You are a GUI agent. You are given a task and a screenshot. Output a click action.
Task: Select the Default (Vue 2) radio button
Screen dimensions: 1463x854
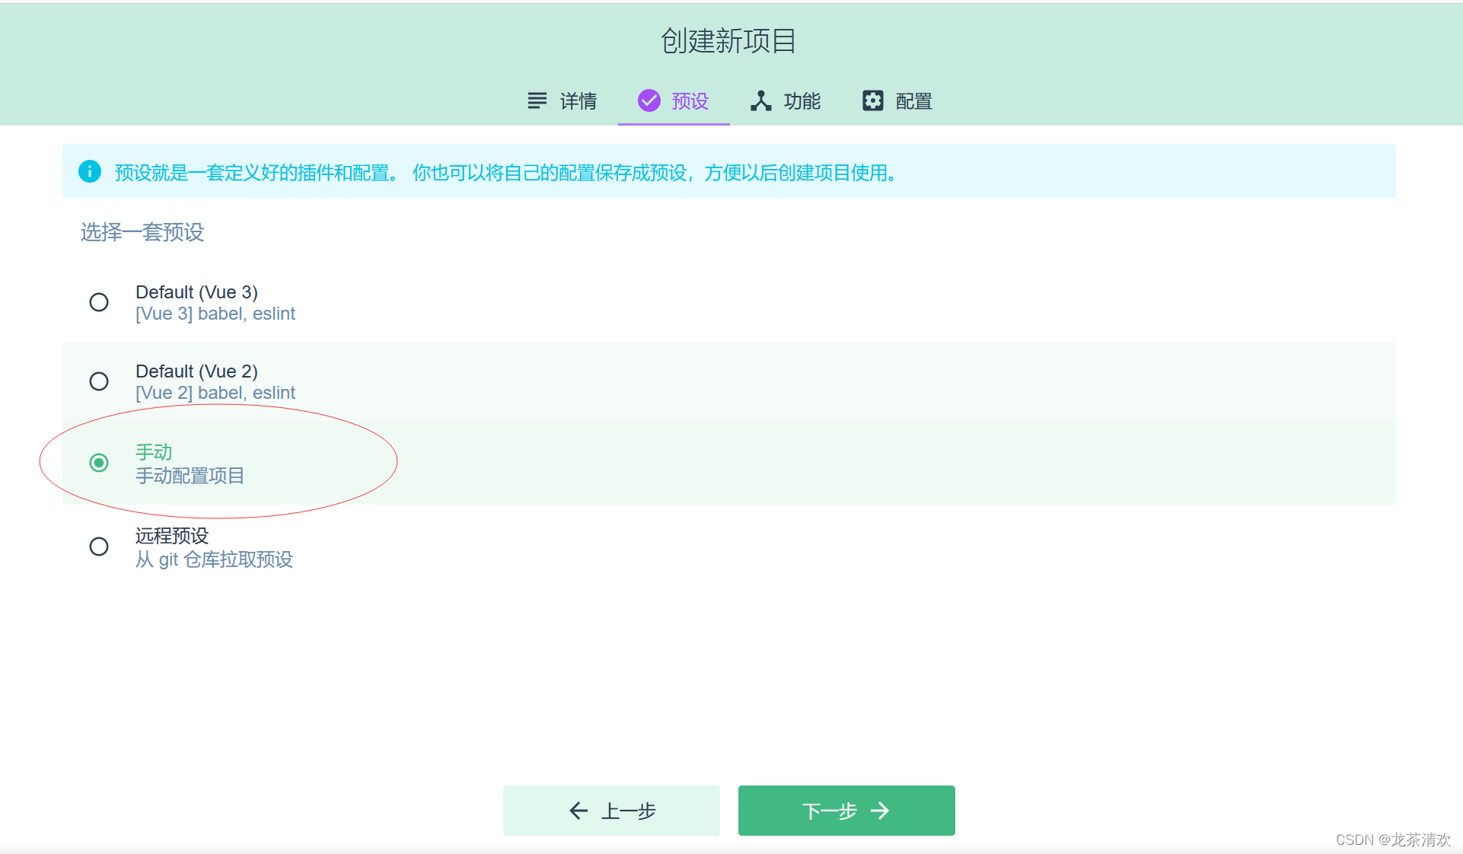click(99, 381)
